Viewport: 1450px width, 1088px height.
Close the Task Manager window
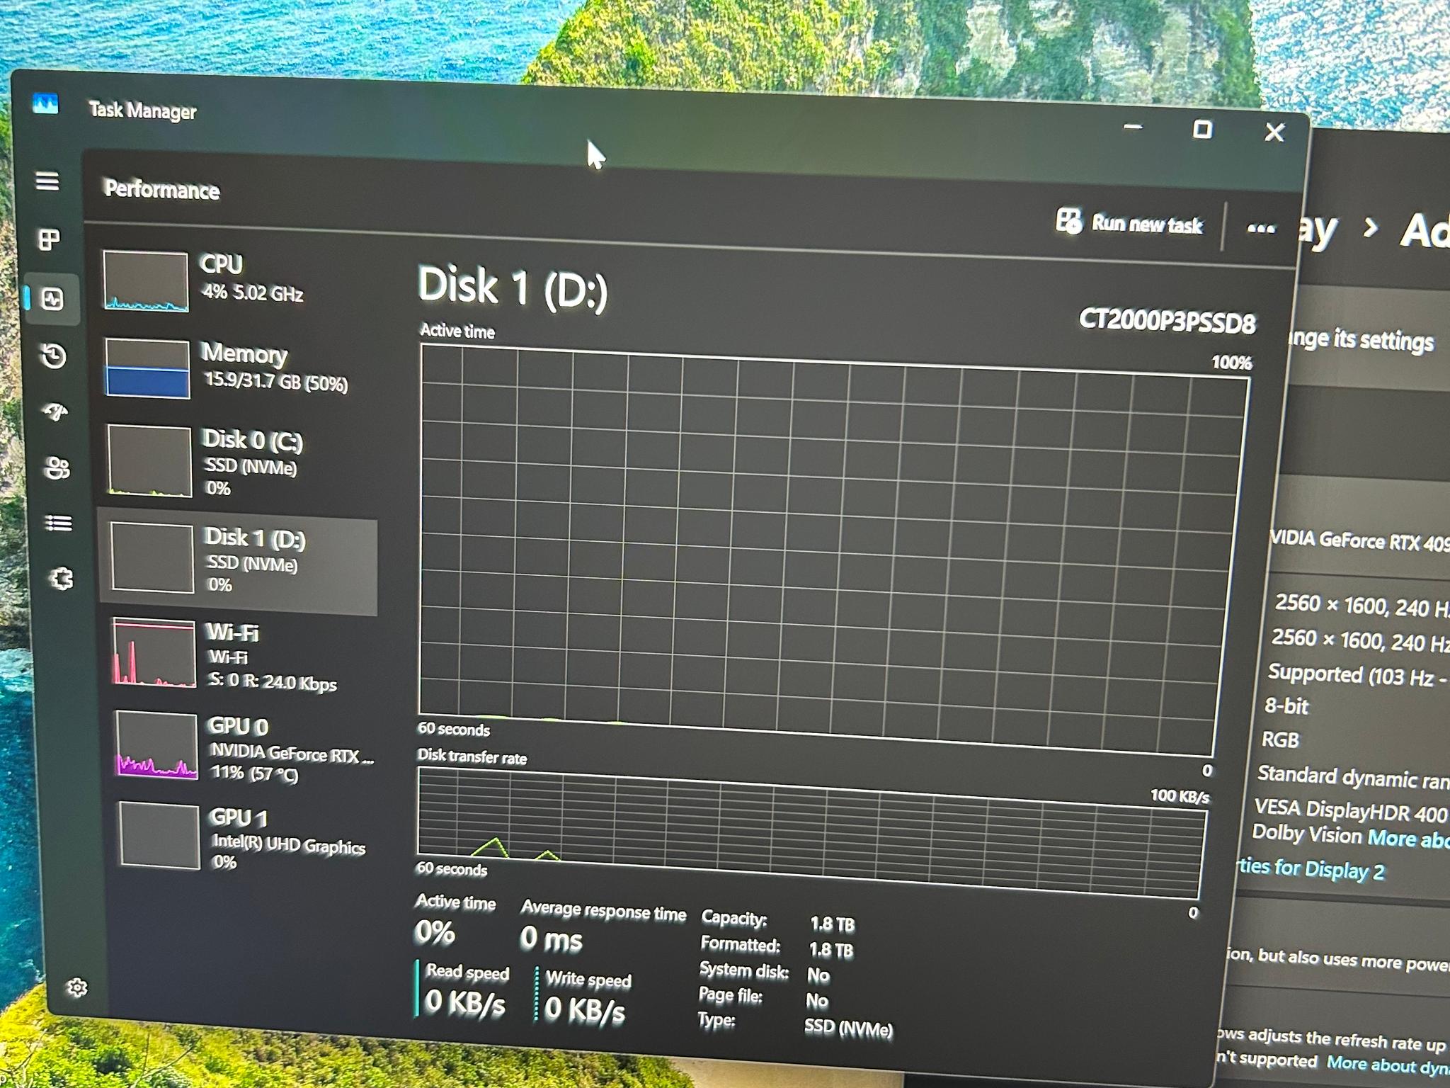[1274, 132]
